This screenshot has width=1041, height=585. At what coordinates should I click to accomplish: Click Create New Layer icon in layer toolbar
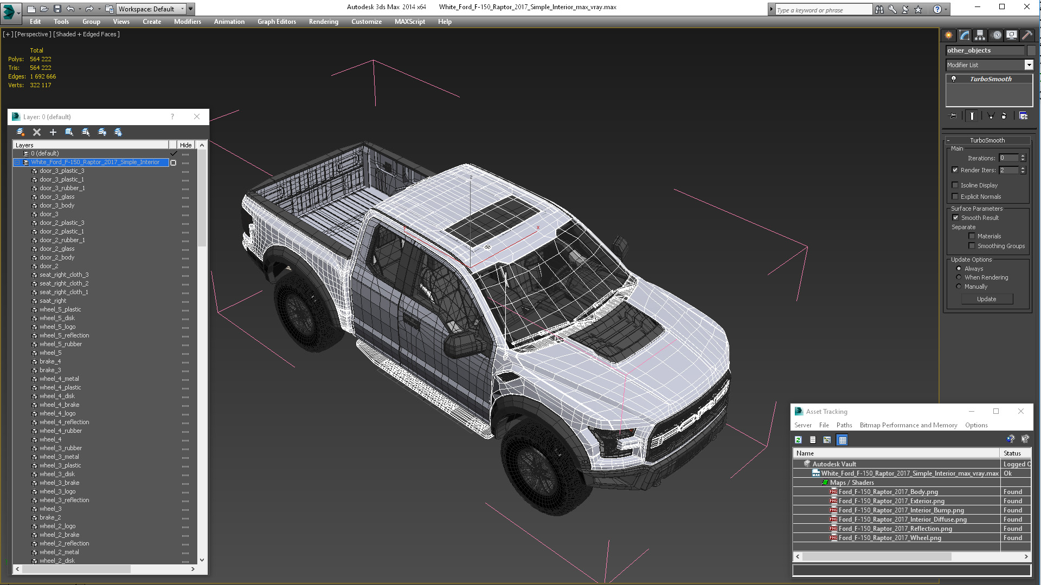[20, 132]
